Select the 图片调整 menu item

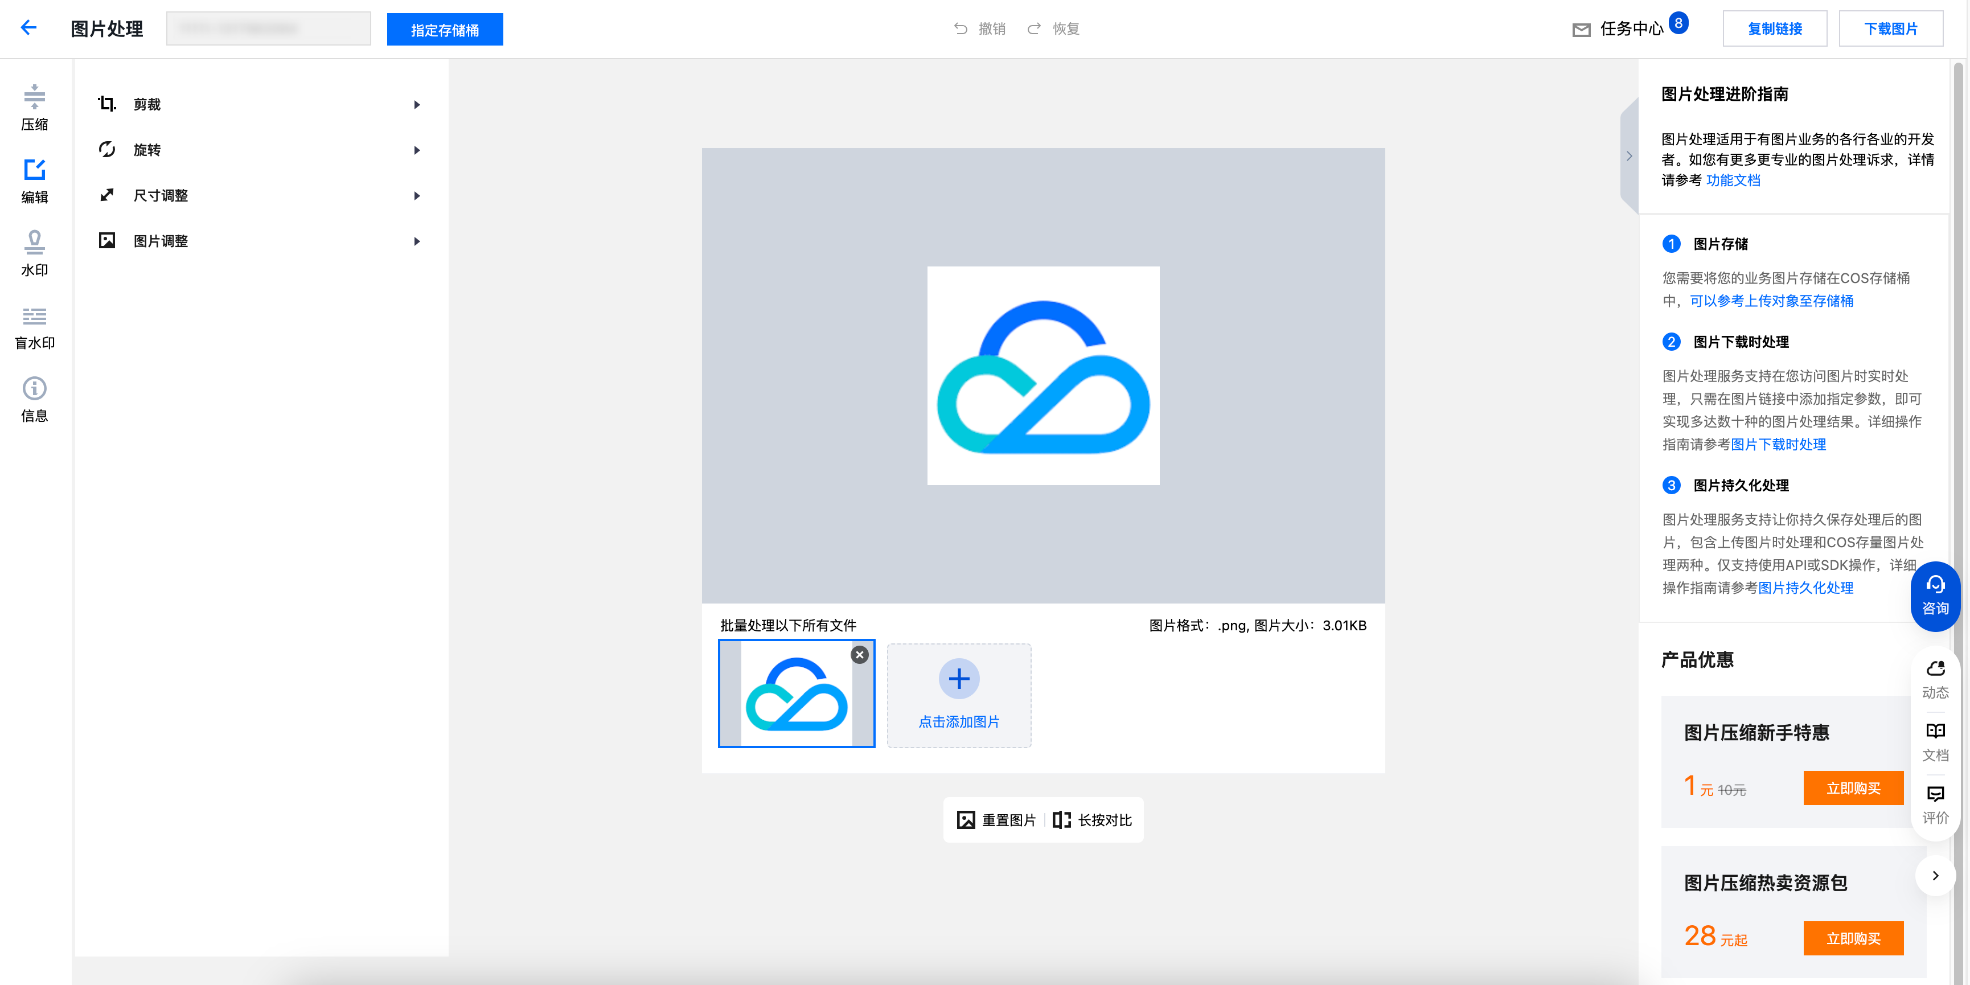(x=260, y=241)
